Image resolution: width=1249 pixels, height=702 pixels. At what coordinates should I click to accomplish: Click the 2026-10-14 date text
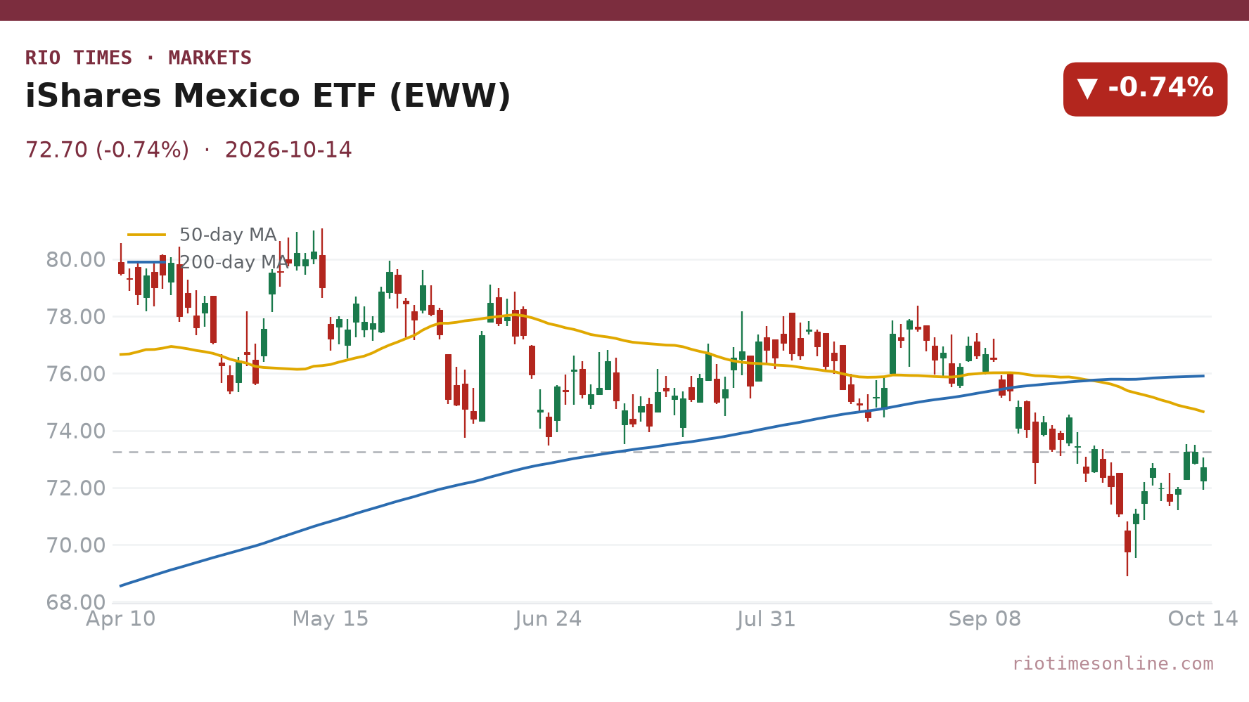288,150
